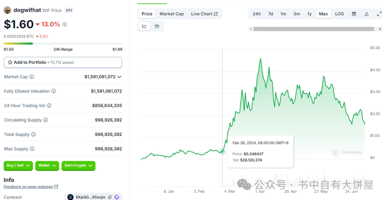Toggle the LOG scale option
Screen dimensions: 386x200
pos(340,14)
